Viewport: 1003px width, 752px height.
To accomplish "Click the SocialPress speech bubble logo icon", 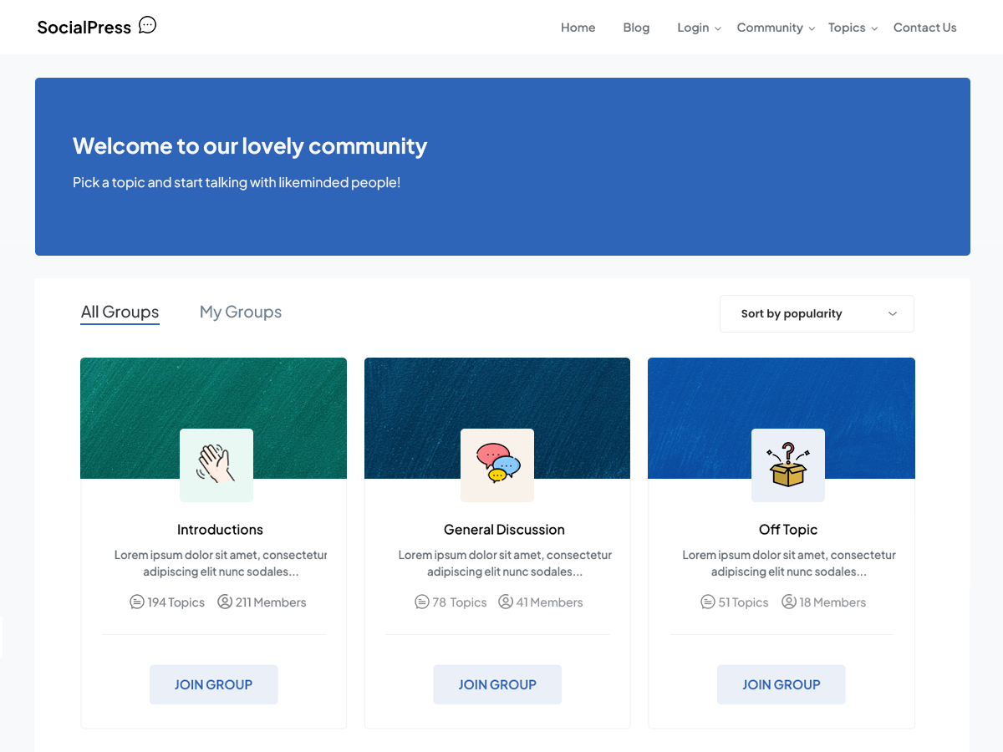I will (x=147, y=24).
